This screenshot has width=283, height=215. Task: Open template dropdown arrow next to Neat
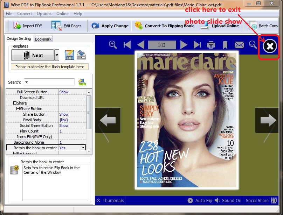click(x=57, y=55)
